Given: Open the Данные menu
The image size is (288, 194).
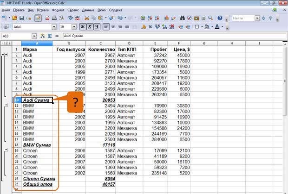Looking at the screenshot, I should pyautogui.click(x=88, y=10).
